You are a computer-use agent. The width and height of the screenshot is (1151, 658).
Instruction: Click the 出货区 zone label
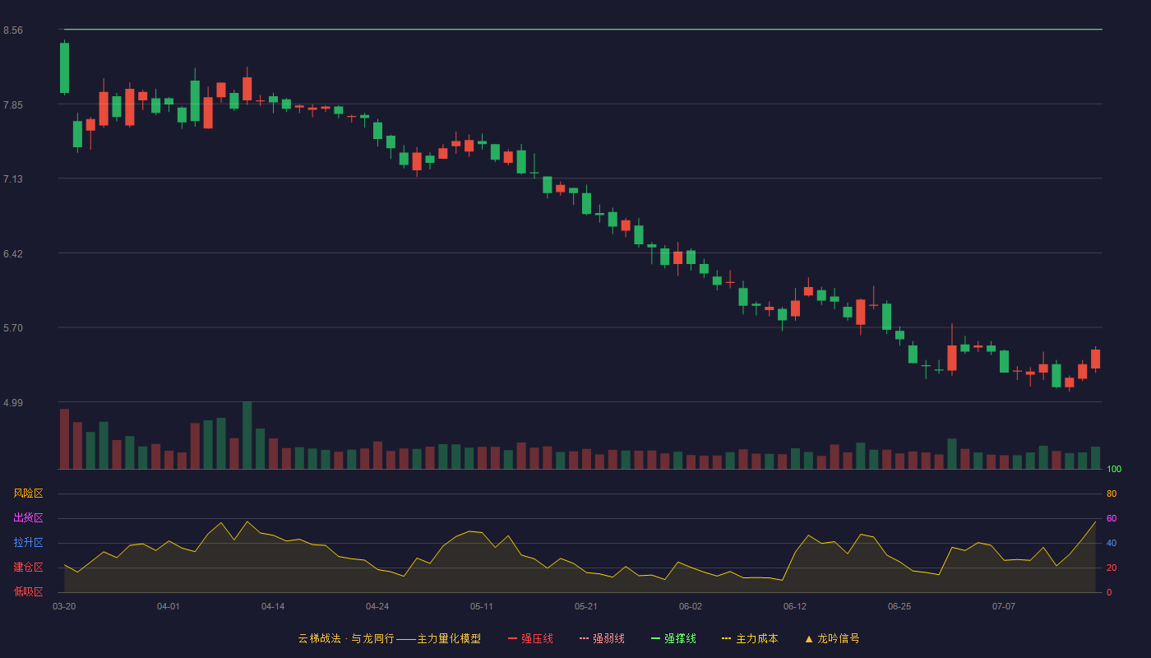tap(28, 518)
